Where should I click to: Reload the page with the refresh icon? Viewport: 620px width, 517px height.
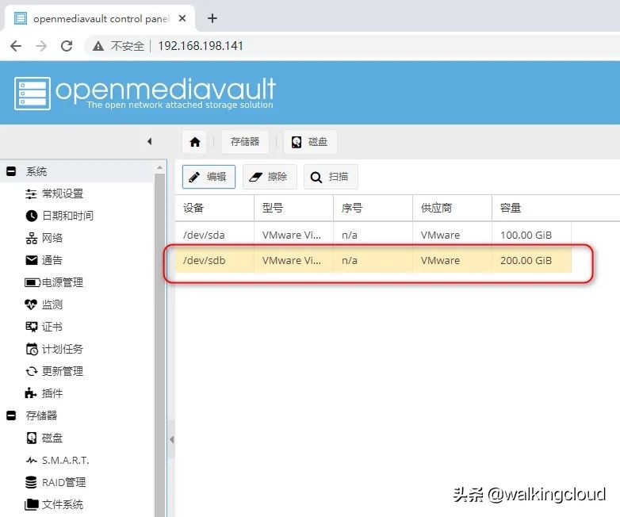pos(67,46)
